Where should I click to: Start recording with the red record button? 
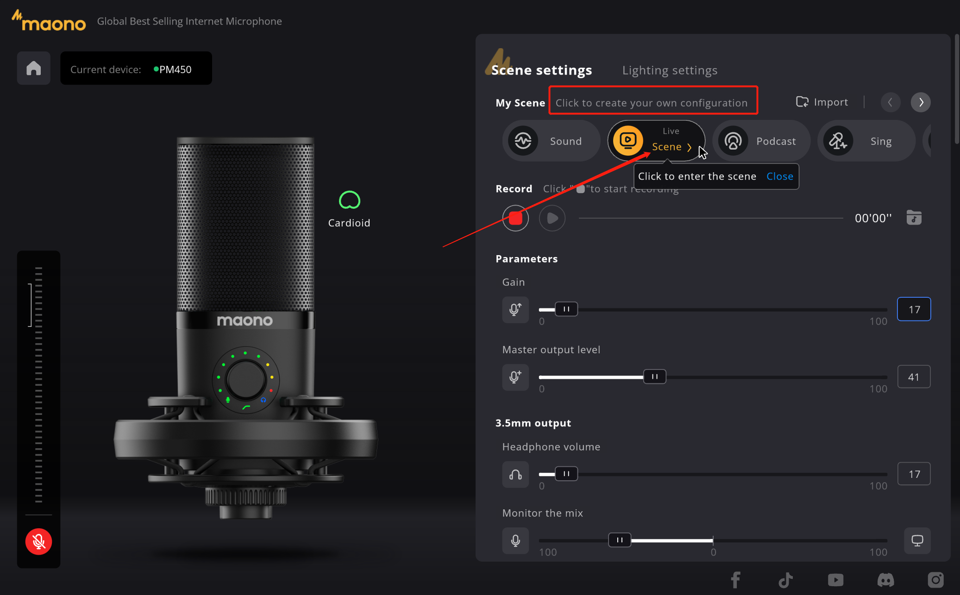[x=515, y=218]
